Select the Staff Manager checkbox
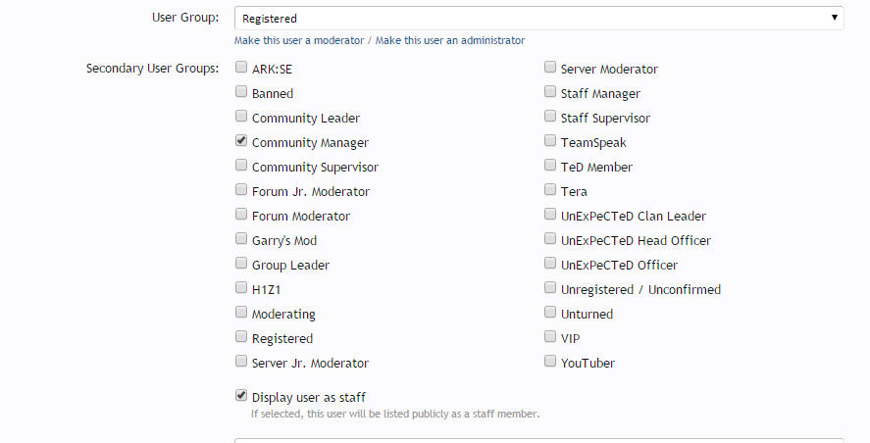This screenshot has height=443, width=870. (550, 93)
